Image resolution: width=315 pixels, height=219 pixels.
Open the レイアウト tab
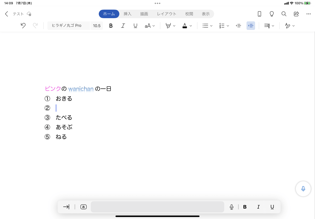[x=167, y=14]
